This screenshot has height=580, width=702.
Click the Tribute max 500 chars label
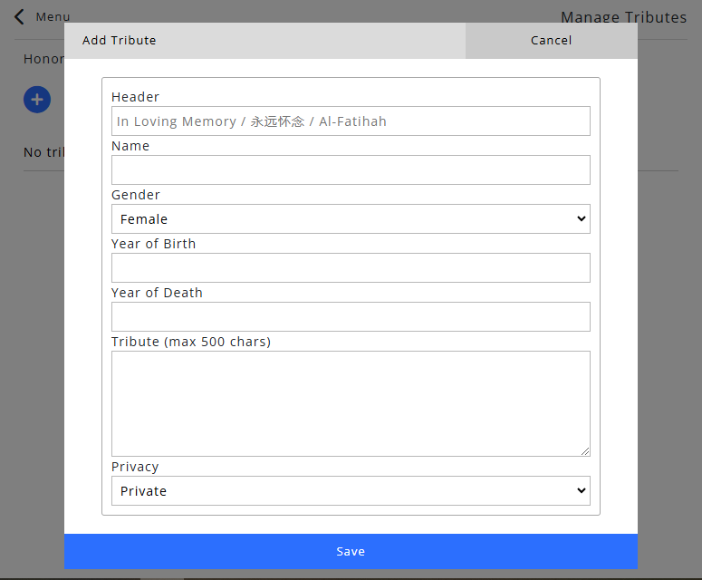(x=191, y=342)
